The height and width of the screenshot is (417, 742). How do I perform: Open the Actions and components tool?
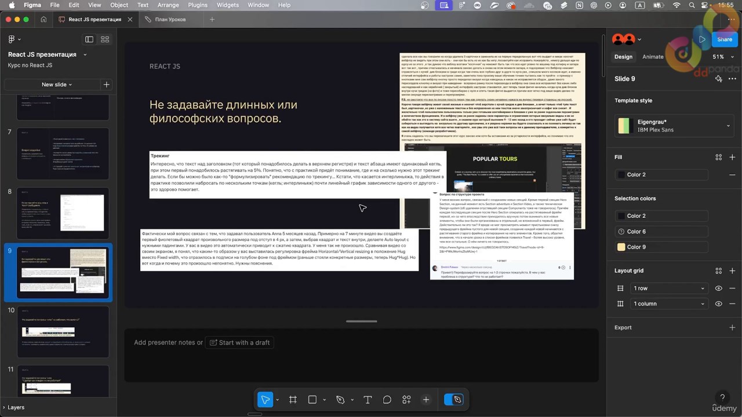pyautogui.click(x=406, y=400)
